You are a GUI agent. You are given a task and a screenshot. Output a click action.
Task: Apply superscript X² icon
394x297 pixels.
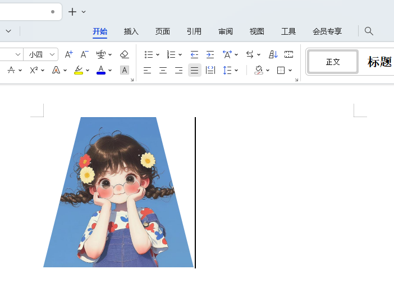[34, 70]
